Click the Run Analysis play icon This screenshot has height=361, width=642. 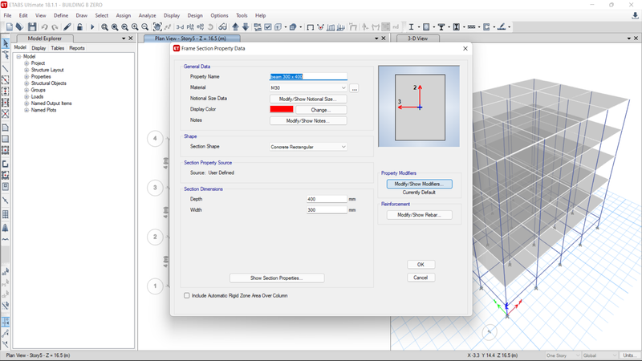[92, 27]
